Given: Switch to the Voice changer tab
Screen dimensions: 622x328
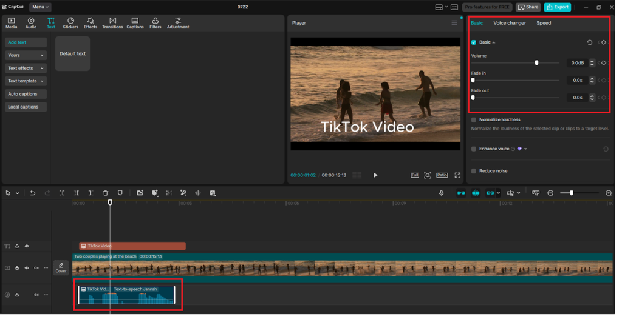Looking at the screenshot, I should pyautogui.click(x=510, y=23).
